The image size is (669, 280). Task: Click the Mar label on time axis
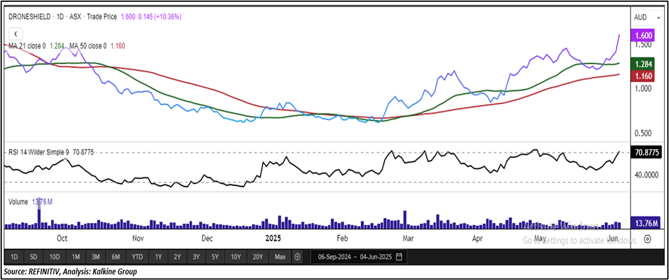point(408,238)
